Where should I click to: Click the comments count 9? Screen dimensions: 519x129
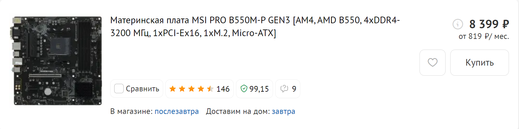294,89
